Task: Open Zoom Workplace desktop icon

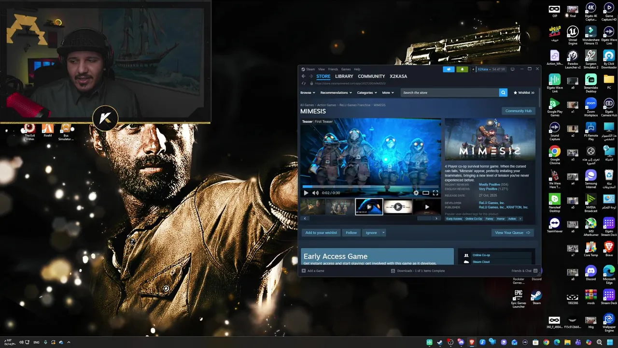Action: click(x=590, y=107)
